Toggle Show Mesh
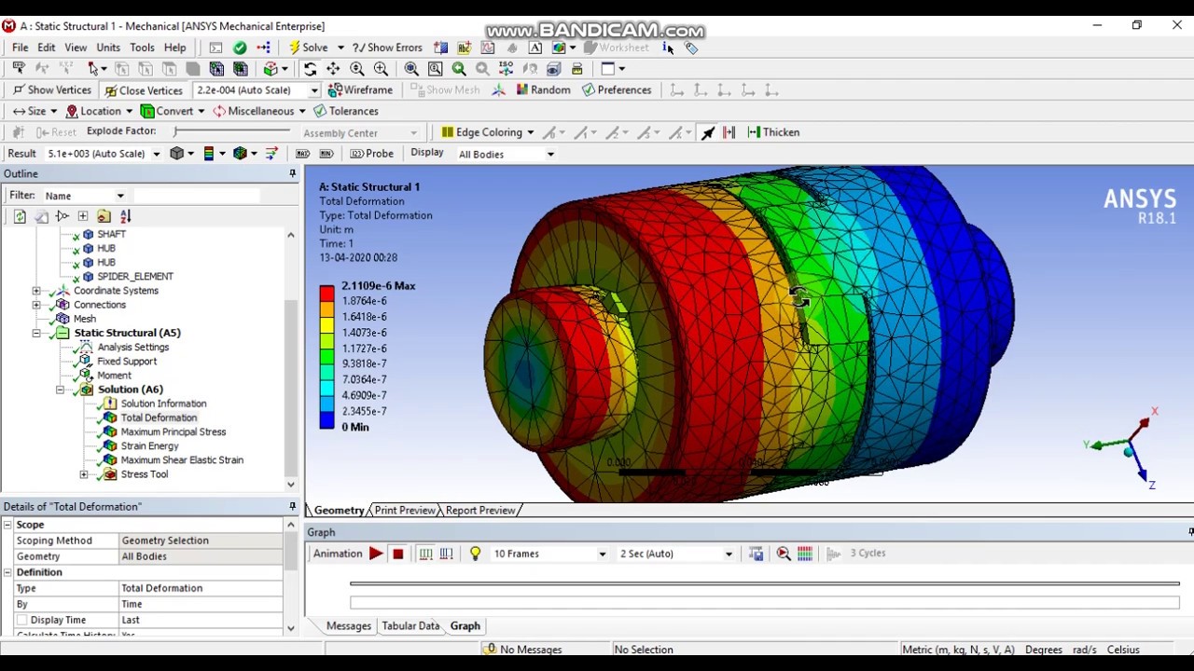Viewport: 1194px width, 671px height. (444, 90)
